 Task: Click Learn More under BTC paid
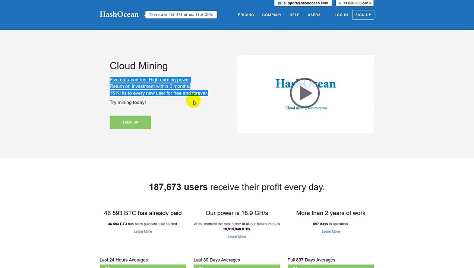[x=143, y=232]
